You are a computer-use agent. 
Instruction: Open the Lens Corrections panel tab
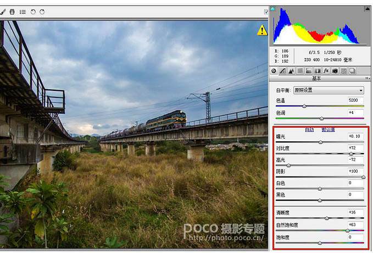click(x=318, y=71)
